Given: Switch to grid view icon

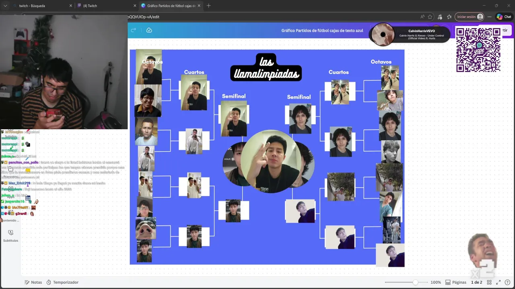Looking at the screenshot, I should [x=489, y=282].
